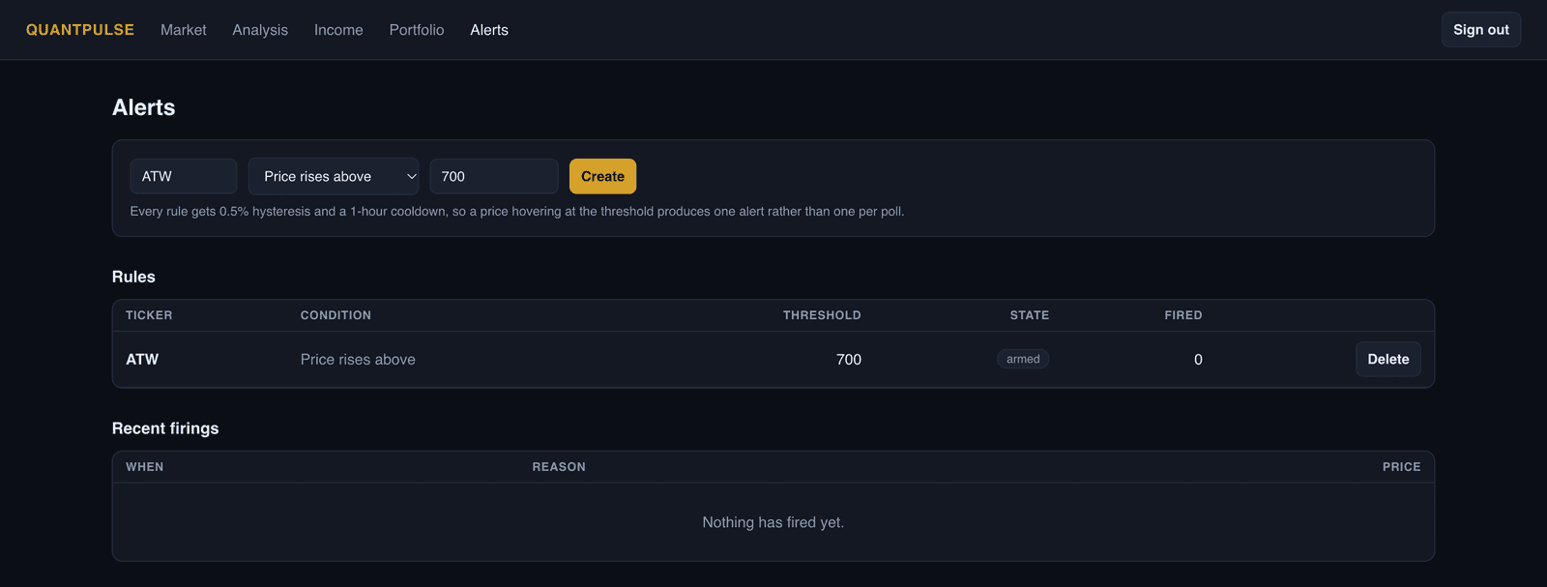
Task: Click the WHEN column header
Action: [x=145, y=467]
